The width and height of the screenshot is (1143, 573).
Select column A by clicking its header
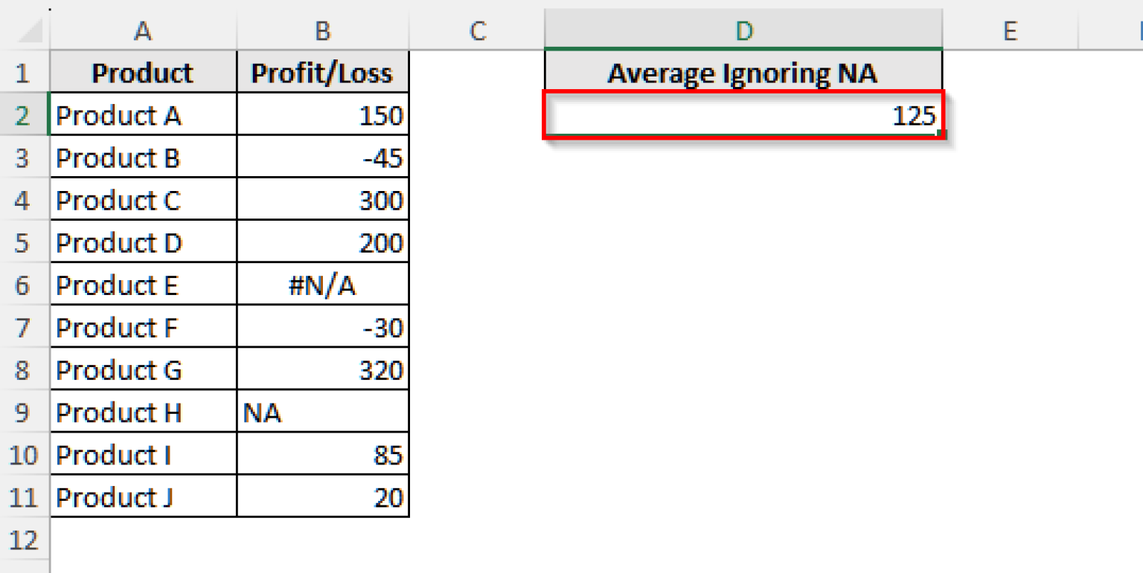point(143,30)
